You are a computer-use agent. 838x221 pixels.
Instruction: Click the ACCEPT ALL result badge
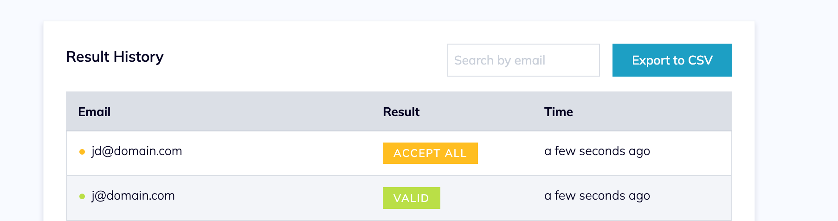[x=430, y=153]
